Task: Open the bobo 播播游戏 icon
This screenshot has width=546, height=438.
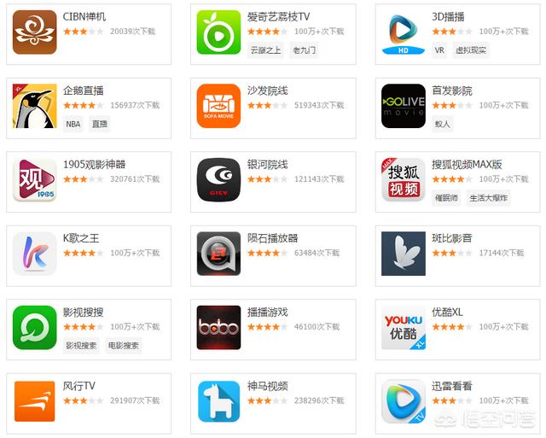Action: pos(218,328)
